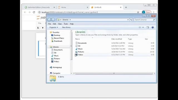
Task: Sort by Date modified column header
Action: (117, 39)
